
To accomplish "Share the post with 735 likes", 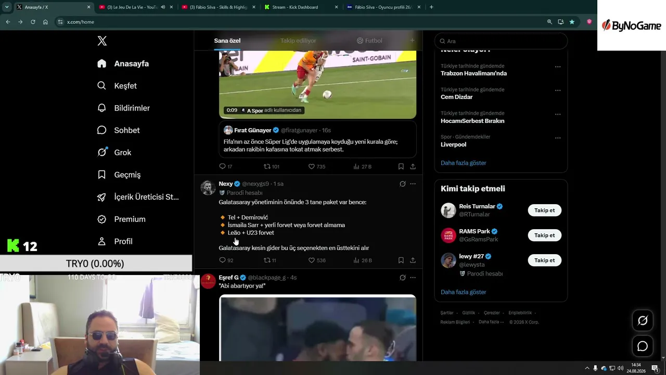I will (x=413, y=167).
